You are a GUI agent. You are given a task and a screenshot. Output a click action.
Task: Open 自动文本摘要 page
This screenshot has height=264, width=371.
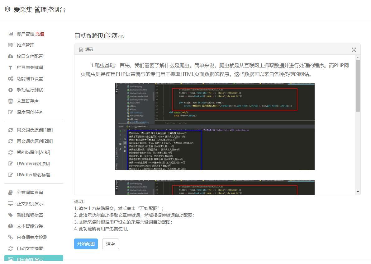click(x=30, y=248)
